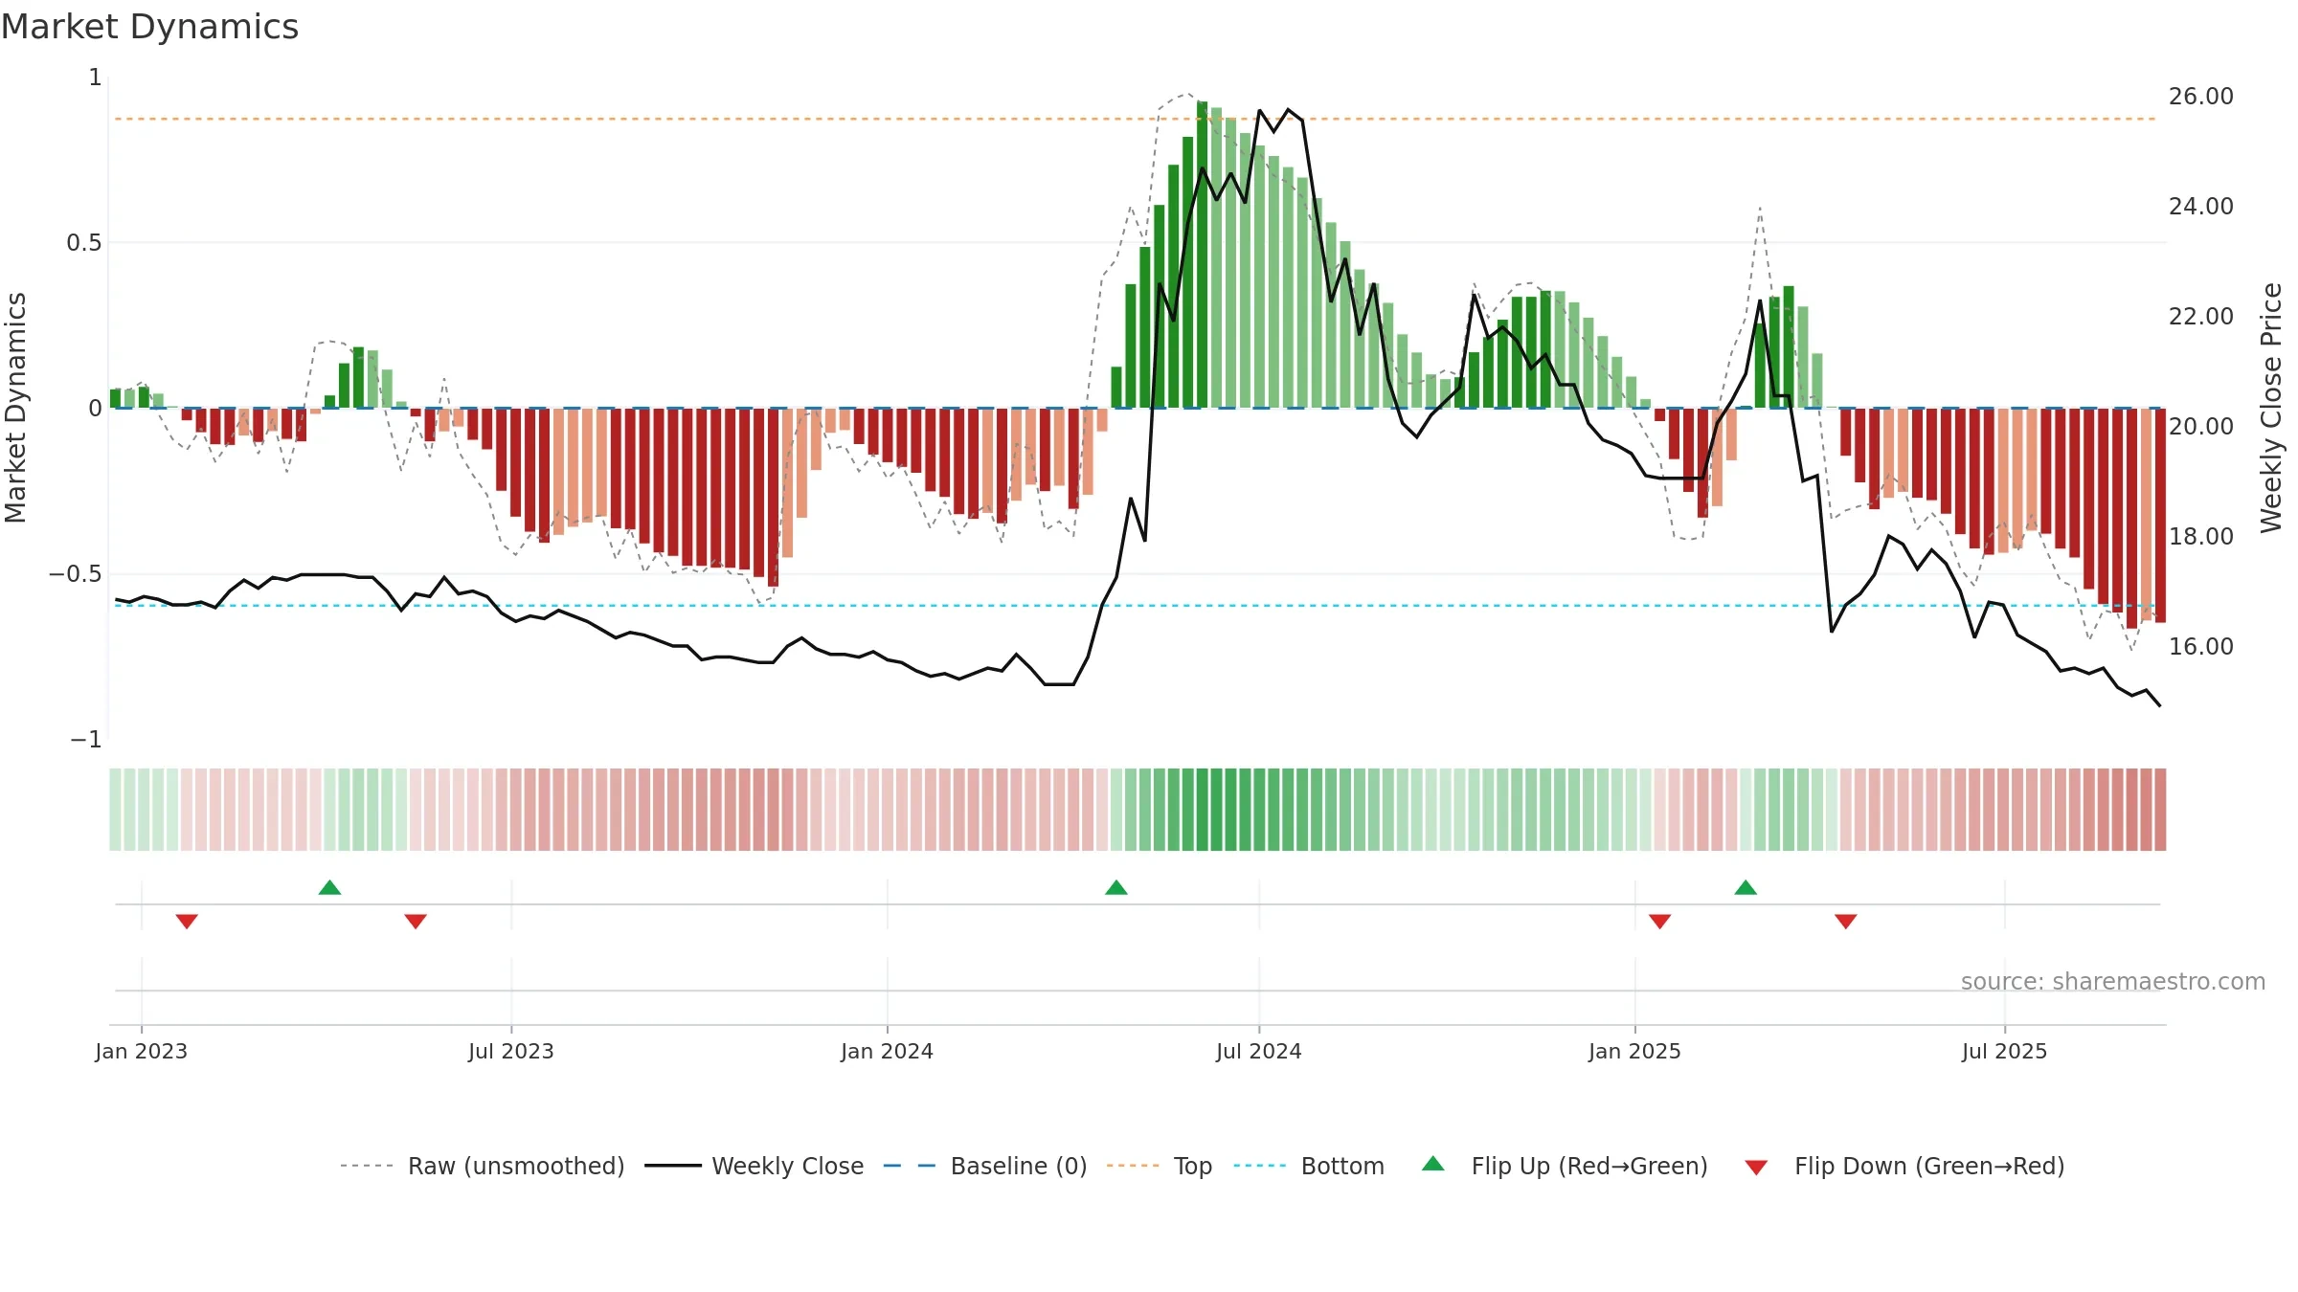Click the 0.5 left axis label
The height and width of the screenshot is (1292, 2298).
tap(84, 243)
